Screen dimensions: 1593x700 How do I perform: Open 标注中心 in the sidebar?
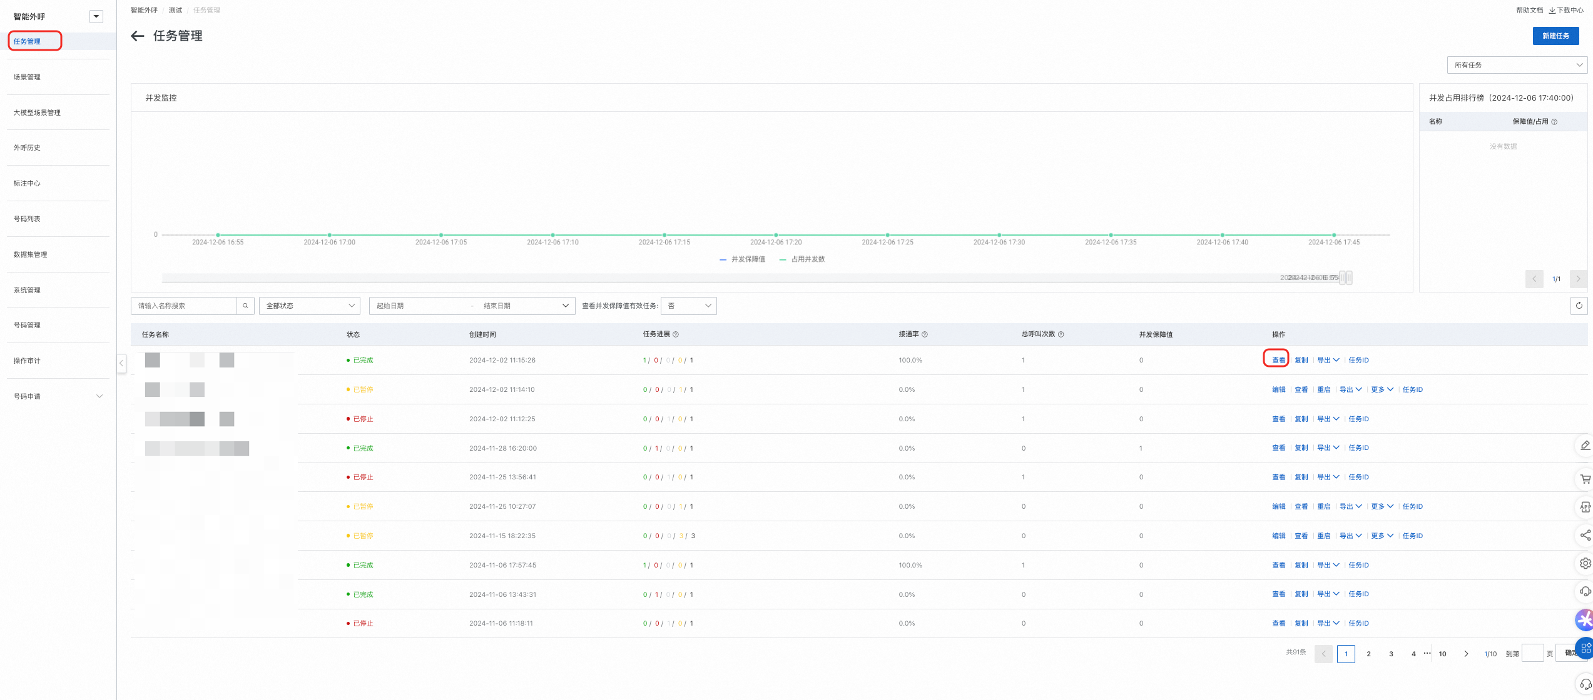click(27, 184)
